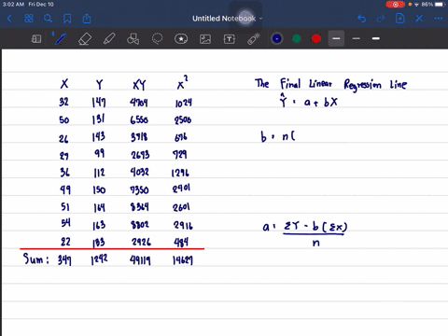448x336 pixels.
Task: Tap the X sum value 349
Action: pos(64,259)
